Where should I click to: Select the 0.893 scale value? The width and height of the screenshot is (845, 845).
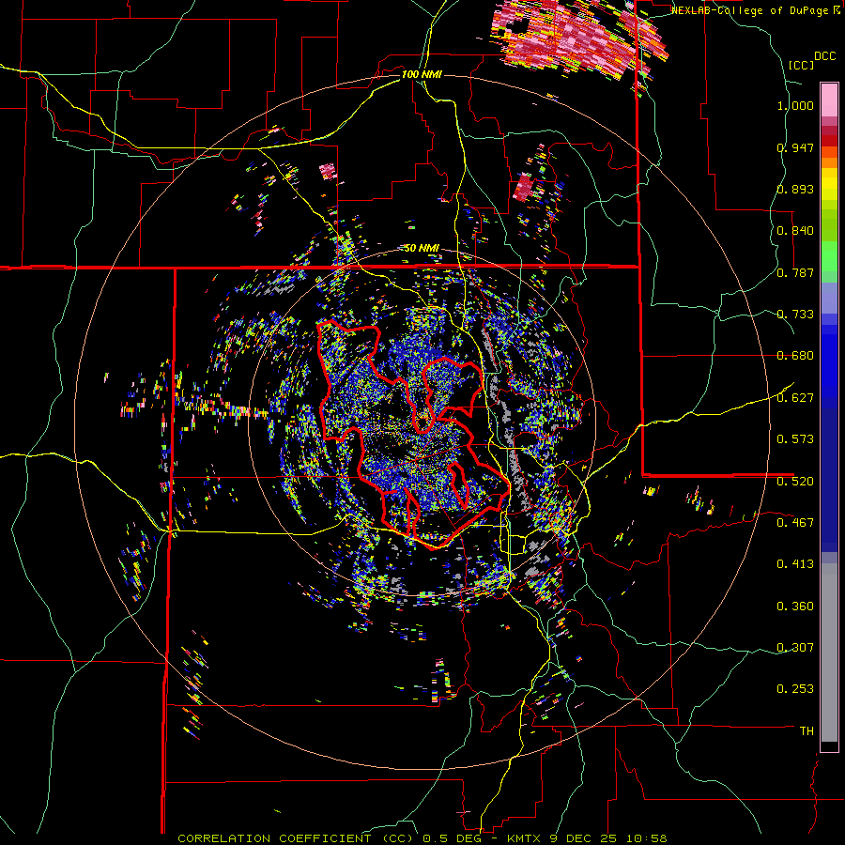point(795,189)
